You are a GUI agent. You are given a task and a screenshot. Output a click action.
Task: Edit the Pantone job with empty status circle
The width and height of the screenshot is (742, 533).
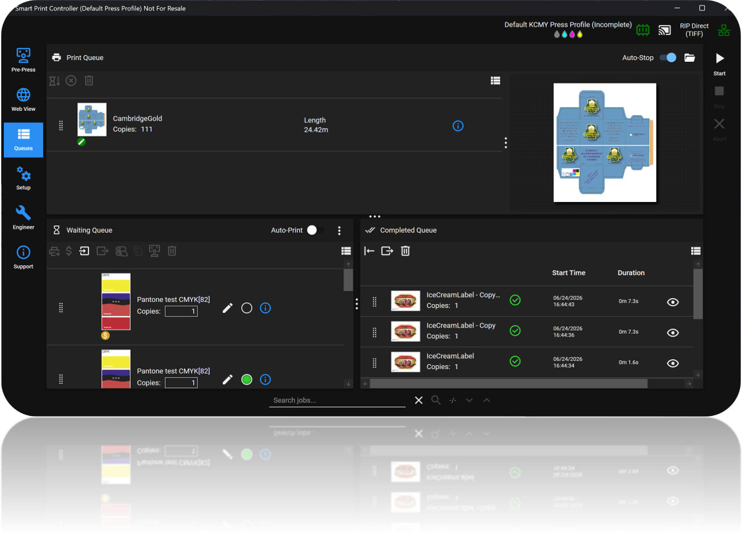(x=227, y=308)
